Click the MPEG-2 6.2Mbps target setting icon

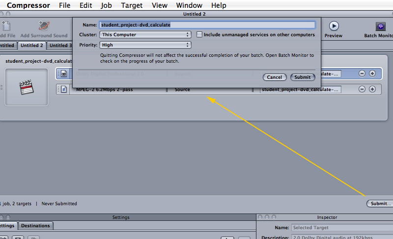click(x=64, y=89)
